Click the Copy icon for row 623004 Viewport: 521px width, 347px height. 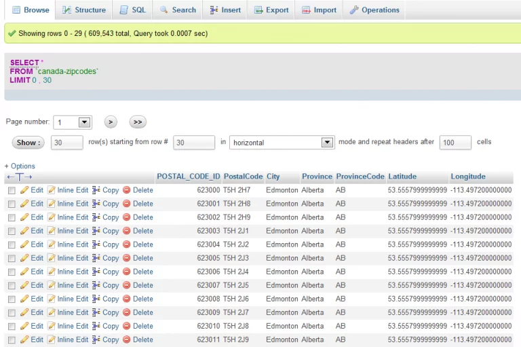96,244
